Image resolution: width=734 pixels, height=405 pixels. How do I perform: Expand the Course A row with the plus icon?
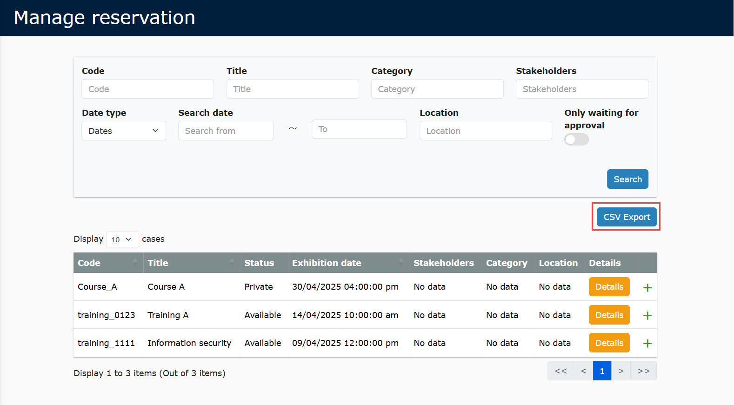[647, 287]
